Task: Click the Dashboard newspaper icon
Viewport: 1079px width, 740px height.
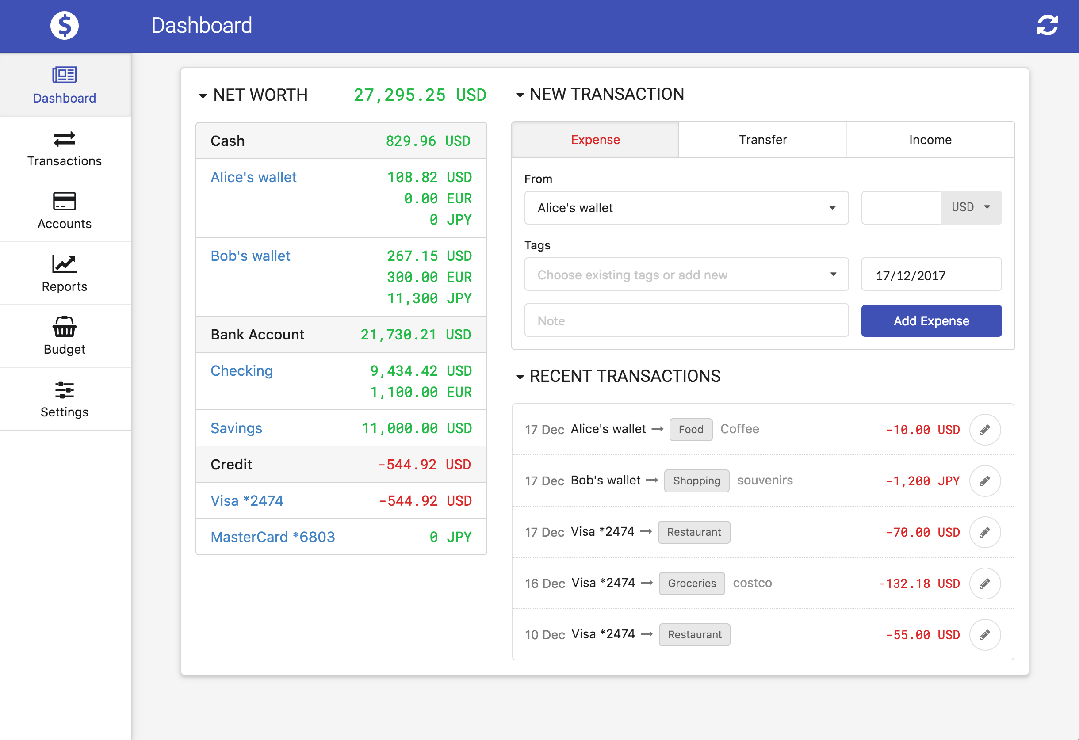Action: click(x=64, y=75)
